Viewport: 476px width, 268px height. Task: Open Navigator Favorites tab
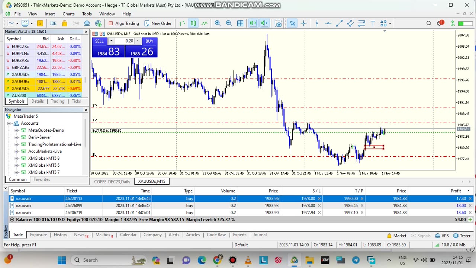coord(42,179)
